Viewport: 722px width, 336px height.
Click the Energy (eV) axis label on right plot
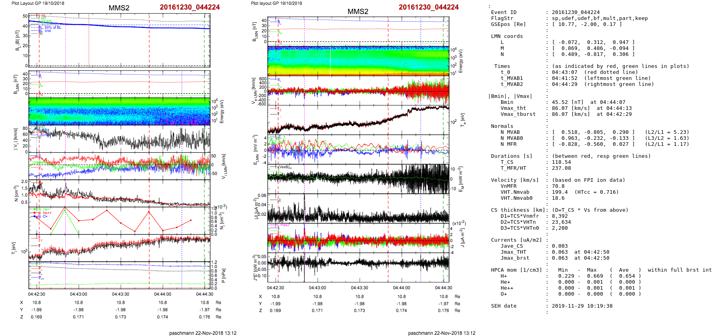pyautogui.click(x=461, y=61)
